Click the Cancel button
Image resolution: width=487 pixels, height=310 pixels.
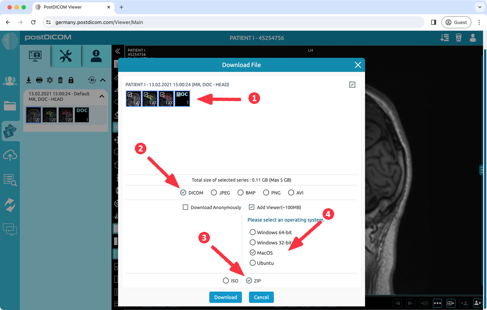(x=261, y=297)
